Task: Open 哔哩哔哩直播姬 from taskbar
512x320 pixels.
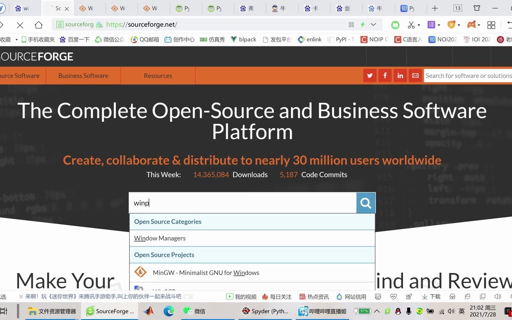Action: [322, 311]
